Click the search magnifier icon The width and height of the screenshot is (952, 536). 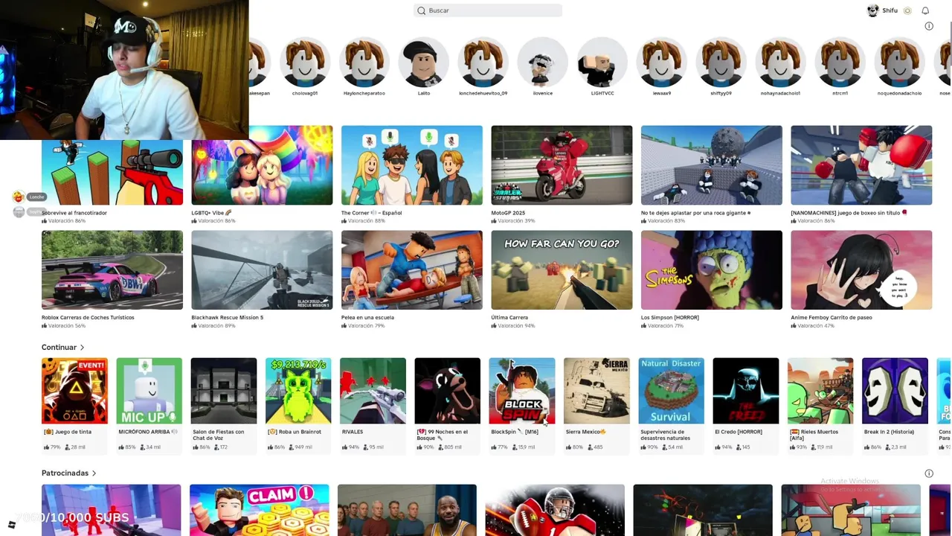[422, 10]
